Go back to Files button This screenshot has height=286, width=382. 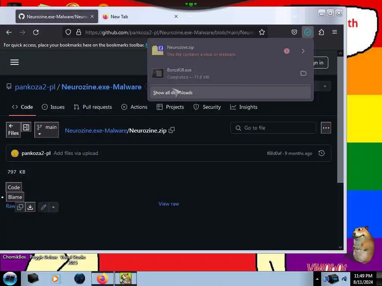(13, 130)
